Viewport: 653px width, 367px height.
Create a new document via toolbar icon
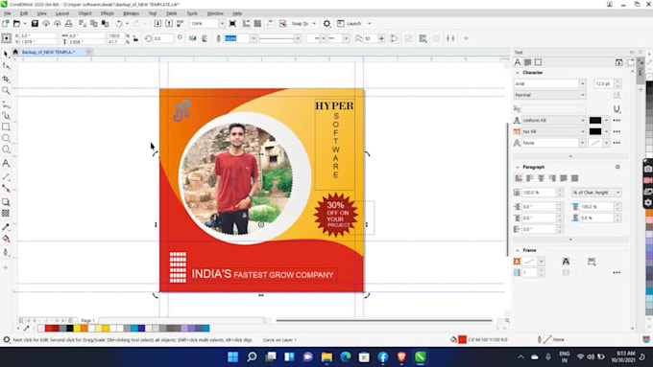[x=6, y=24]
